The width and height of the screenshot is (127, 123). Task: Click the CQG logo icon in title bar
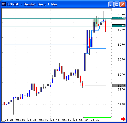pyautogui.click(x=4, y=4)
